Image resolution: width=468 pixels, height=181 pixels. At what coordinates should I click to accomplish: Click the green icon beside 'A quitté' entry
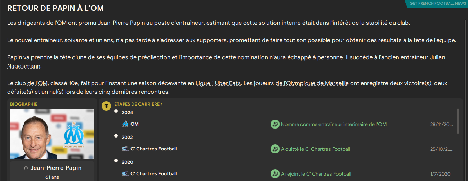275,149
